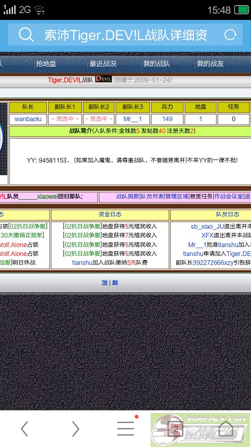Image resolution: width=251 pixels, height=448 pixels.
Task: Tap the address bar title text
Action: click(125, 35)
